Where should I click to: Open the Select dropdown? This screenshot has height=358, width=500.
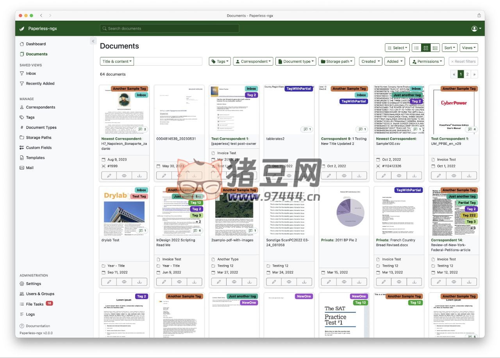[x=397, y=48]
